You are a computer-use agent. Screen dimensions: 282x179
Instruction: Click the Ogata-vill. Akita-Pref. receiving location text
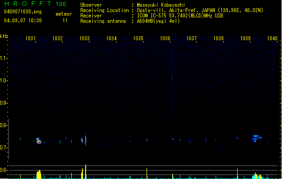[x=200, y=10]
